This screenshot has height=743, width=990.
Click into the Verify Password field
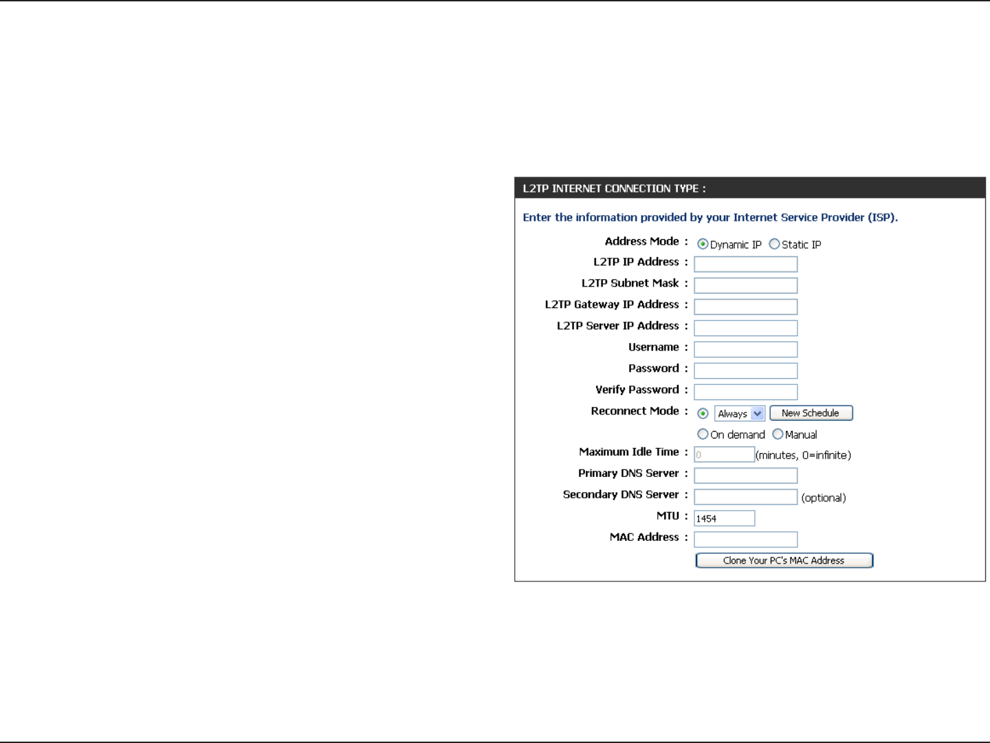click(x=746, y=392)
